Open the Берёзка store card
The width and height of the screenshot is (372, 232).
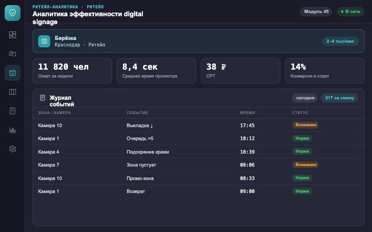(x=199, y=41)
